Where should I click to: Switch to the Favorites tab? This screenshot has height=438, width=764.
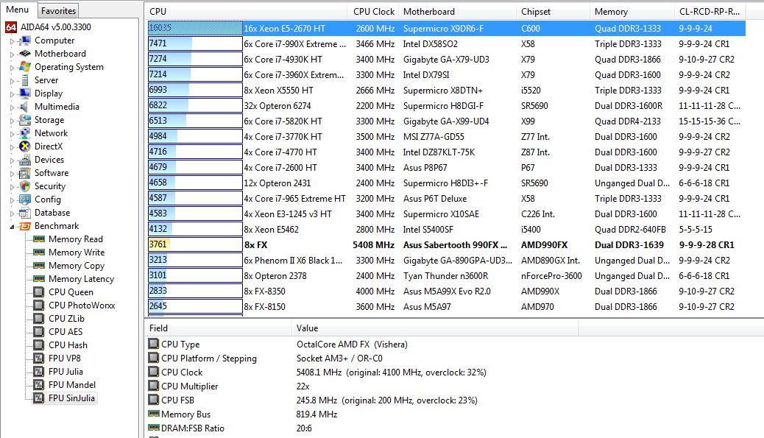coord(58,11)
